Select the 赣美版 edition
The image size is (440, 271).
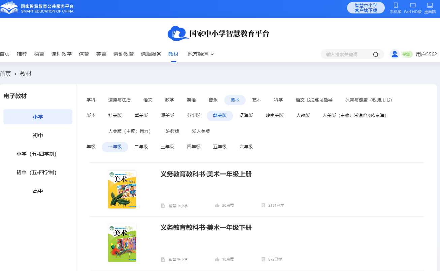click(220, 116)
